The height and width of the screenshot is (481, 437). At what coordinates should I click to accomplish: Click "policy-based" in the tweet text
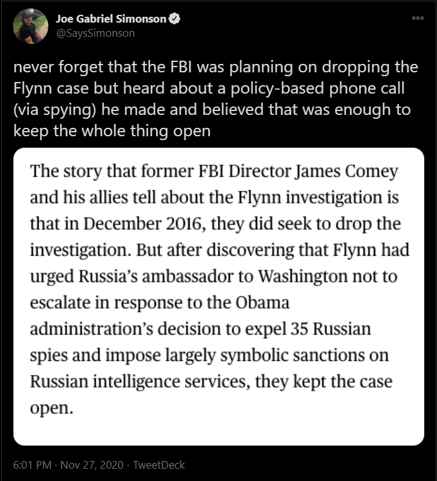[x=277, y=88]
